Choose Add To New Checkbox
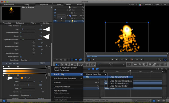 (121, 81)
